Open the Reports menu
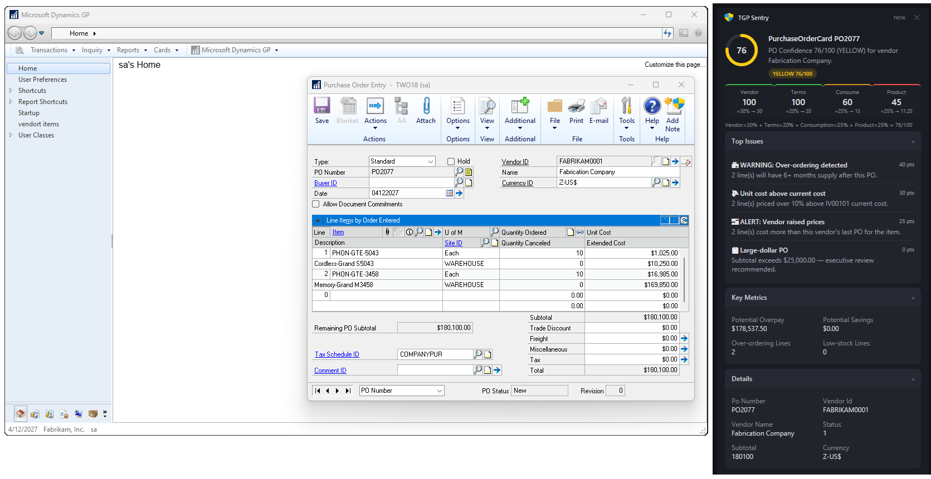The width and height of the screenshot is (931, 479). click(x=132, y=50)
